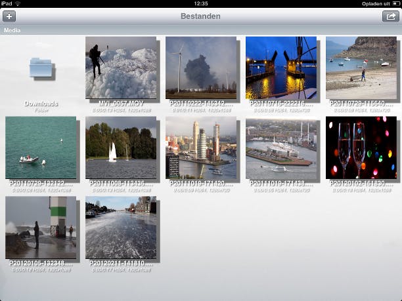Open P20120105-132348 stormy lighthouse video
The width and height of the screenshot is (402, 301).
[x=41, y=228]
